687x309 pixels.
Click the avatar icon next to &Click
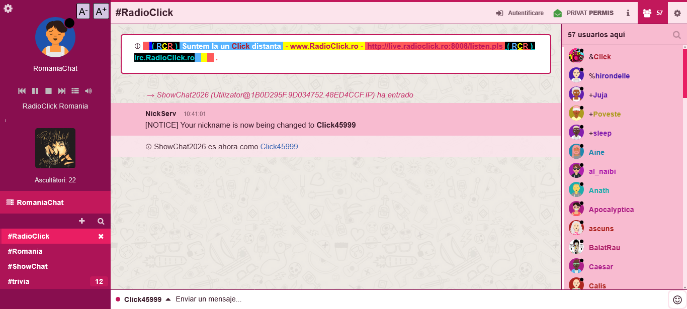[576, 56]
